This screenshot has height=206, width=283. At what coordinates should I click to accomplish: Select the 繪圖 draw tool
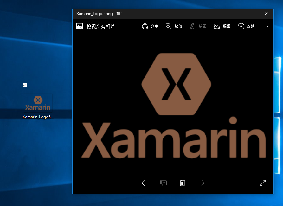coord(198,26)
